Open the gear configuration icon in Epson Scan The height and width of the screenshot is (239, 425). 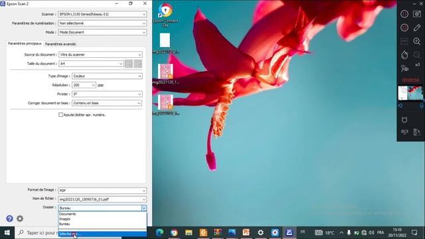[x=20, y=218]
